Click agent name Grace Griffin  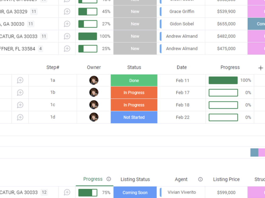tap(182, 11)
